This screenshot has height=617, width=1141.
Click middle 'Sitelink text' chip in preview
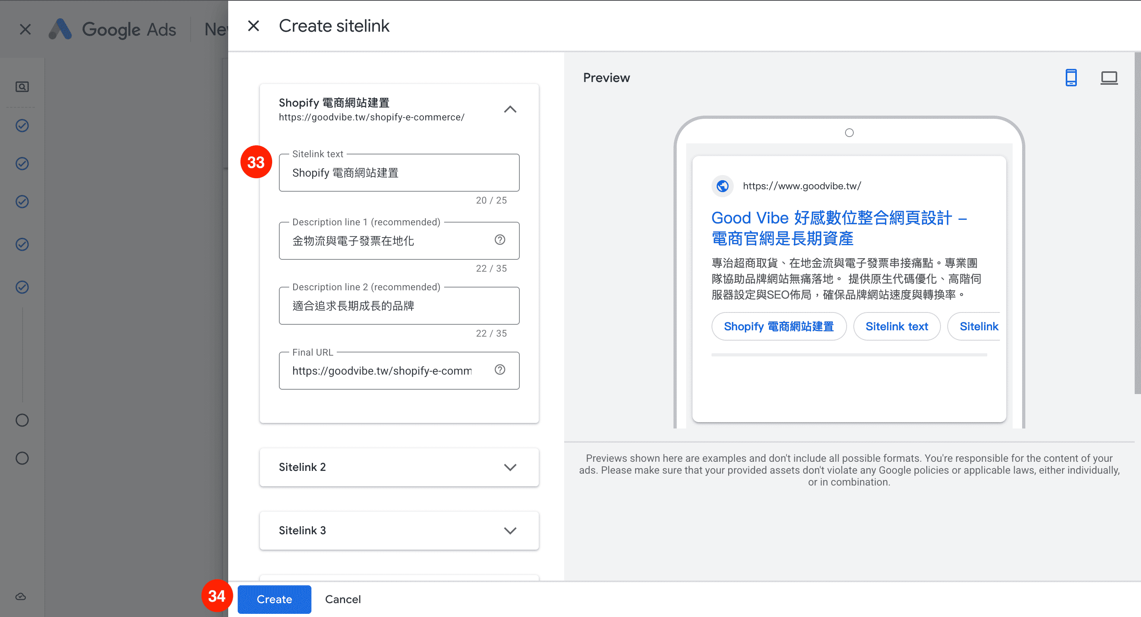click(x=897, y=327)
